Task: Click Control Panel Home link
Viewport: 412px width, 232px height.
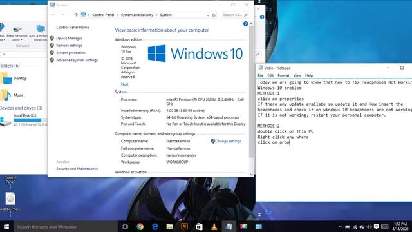Action: click(73, 27)
